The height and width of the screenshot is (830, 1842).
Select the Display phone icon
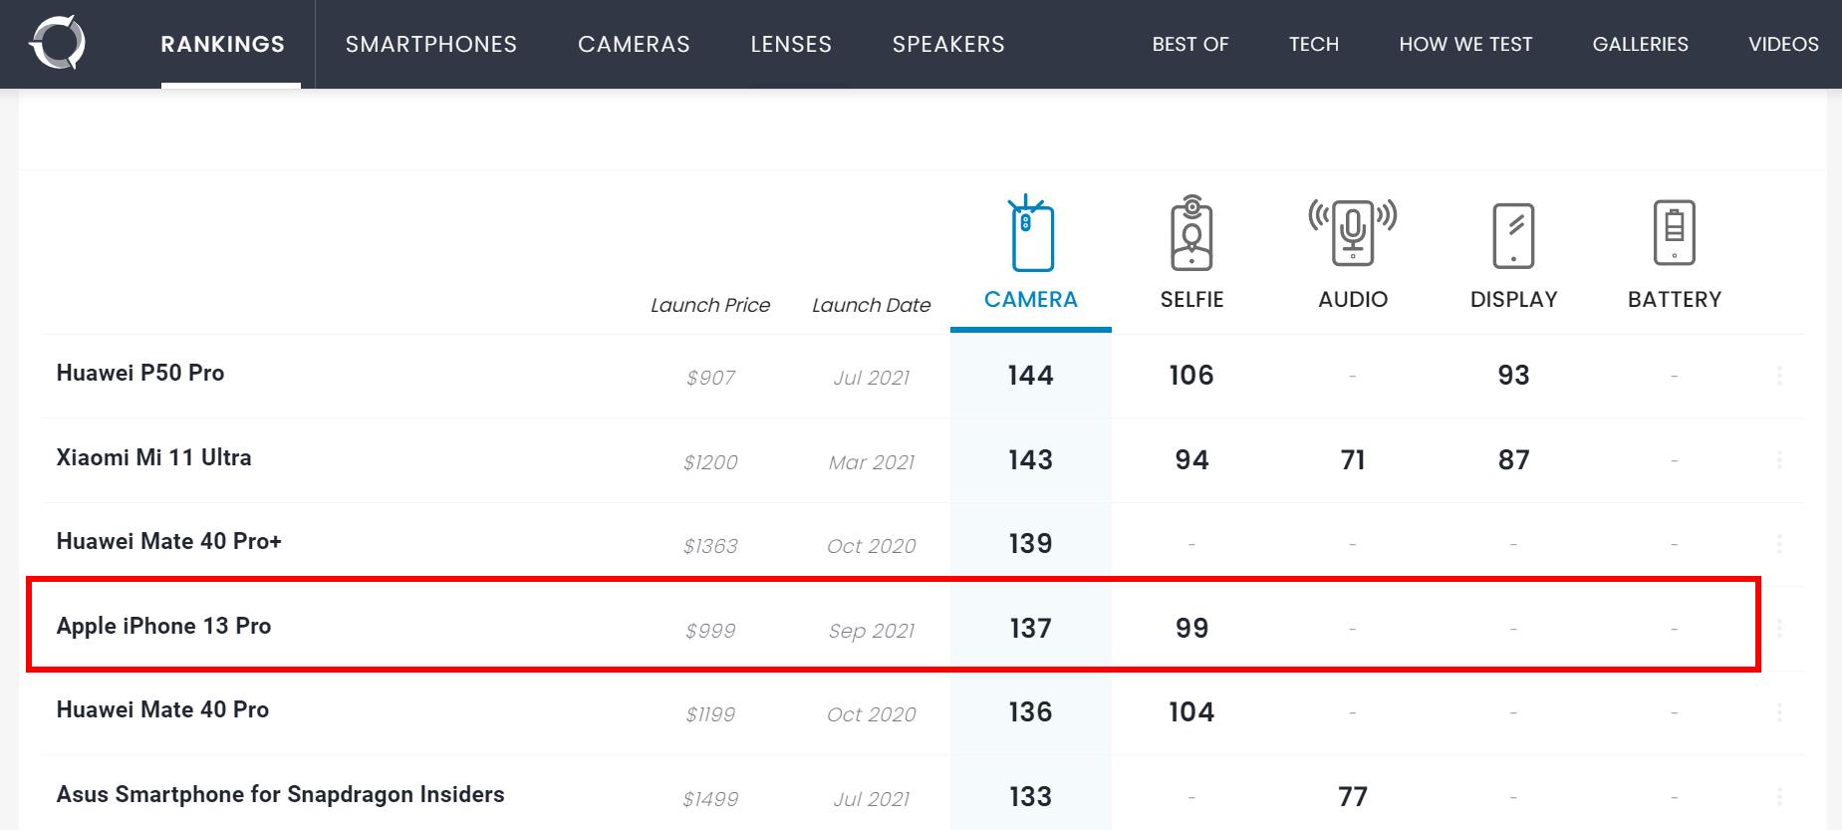(1513, 236)
